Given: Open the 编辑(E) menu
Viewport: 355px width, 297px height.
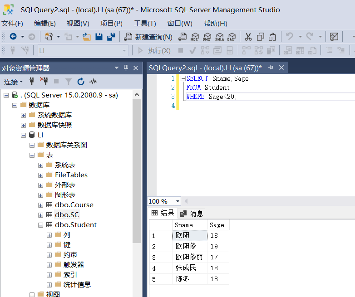Looking at the screenshot, I should tap(45, 24).
